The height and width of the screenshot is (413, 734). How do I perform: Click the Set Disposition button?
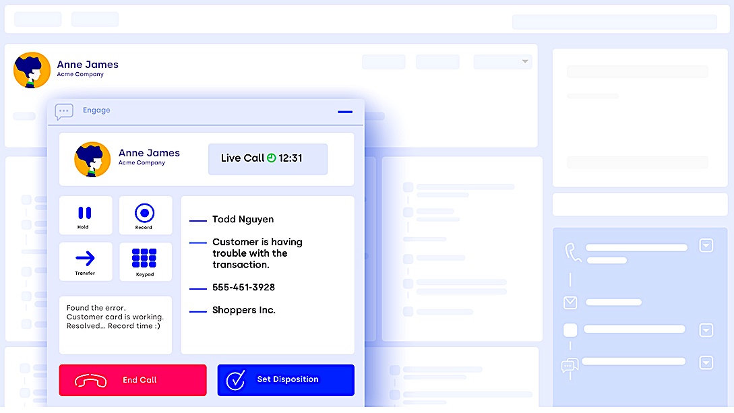(x=286, y=380)
